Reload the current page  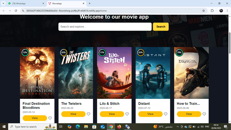coord(16,11)
